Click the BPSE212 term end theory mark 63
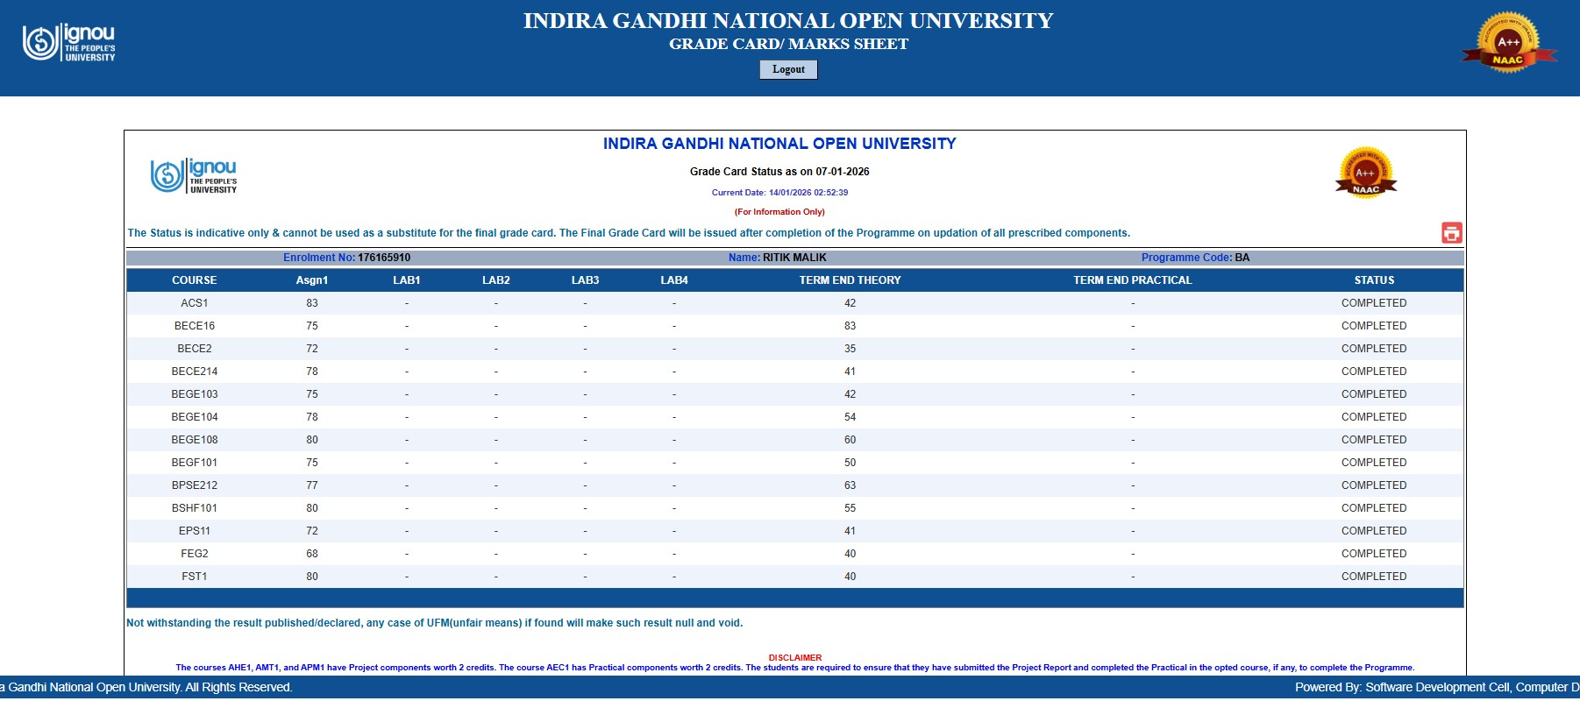Screen dimensions: 1580x701 tap(850, 485)
